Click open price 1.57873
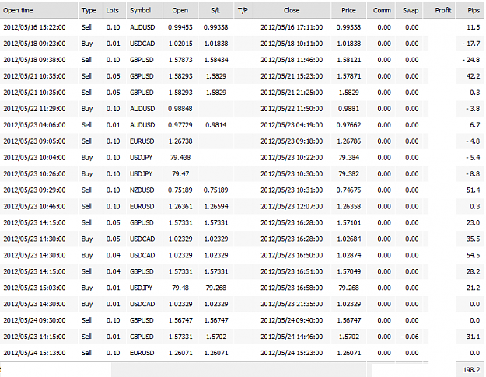This screenshot has height=377, width=486. pyautogui.click(x=180, y=60)
